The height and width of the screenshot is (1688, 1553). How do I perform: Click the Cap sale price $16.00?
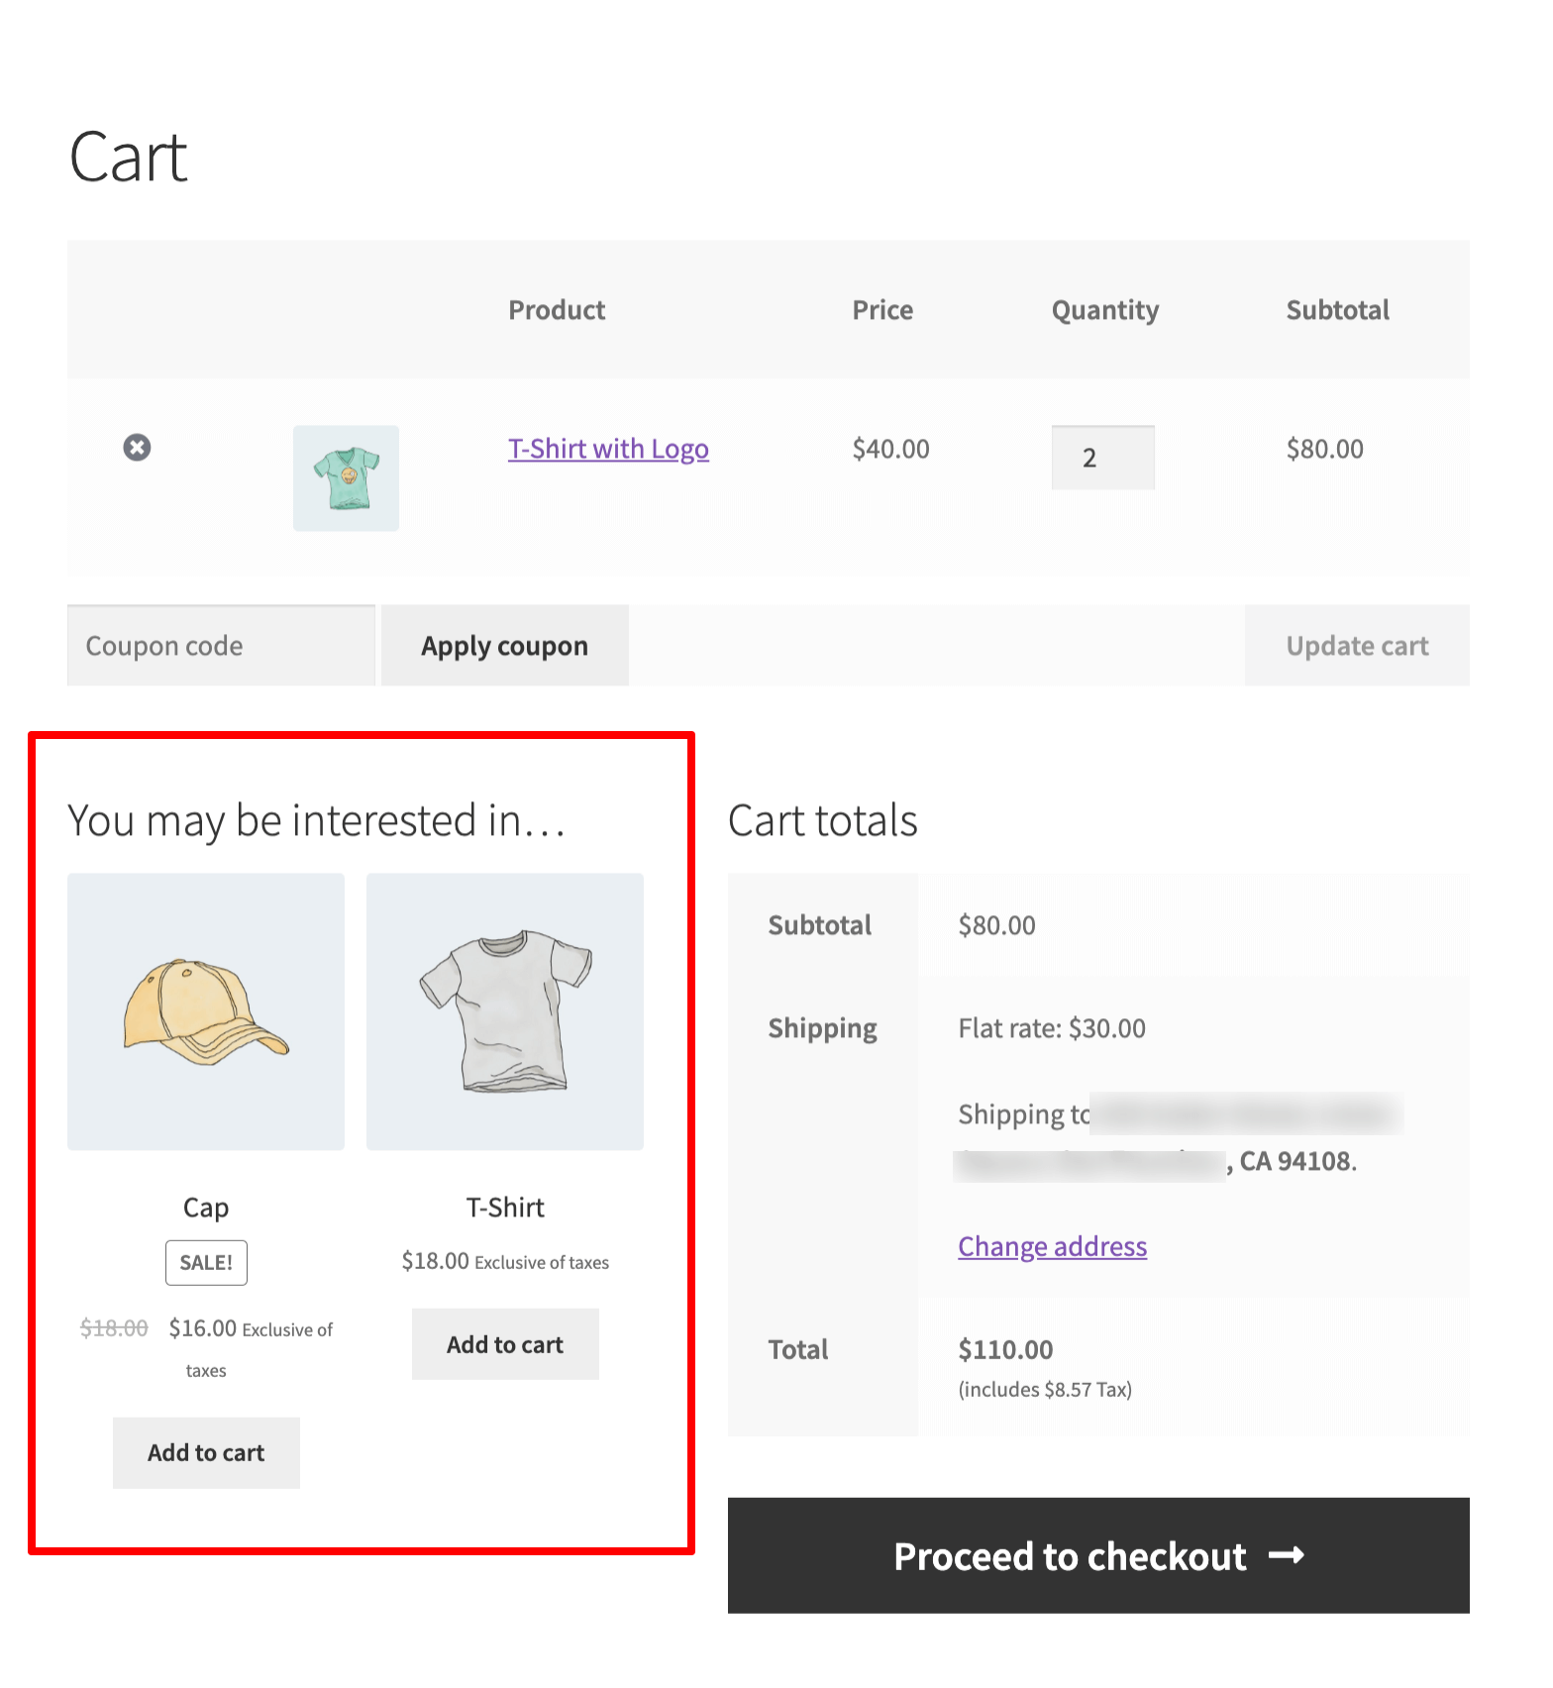(203, 1328)
